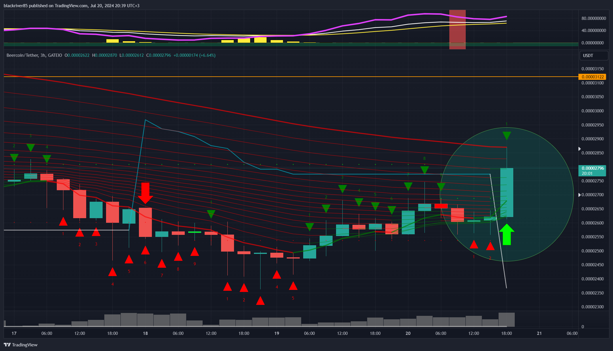Click the 0.00002850 price scale label
The height and width of the screenshot is (351, 613).
pos(593,153)
